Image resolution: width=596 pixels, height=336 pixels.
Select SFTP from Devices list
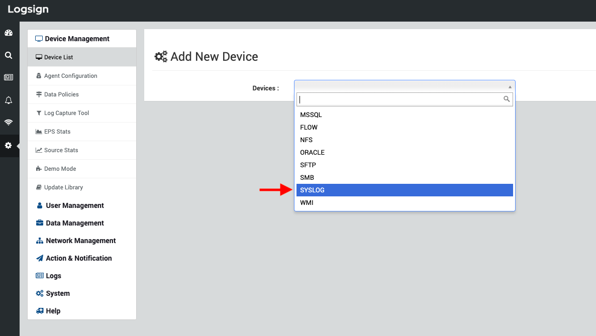click(405, 165)
